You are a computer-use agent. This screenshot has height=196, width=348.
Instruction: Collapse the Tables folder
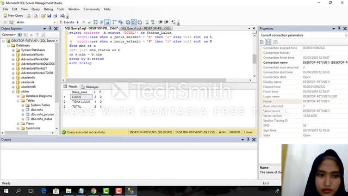(18, 101)
